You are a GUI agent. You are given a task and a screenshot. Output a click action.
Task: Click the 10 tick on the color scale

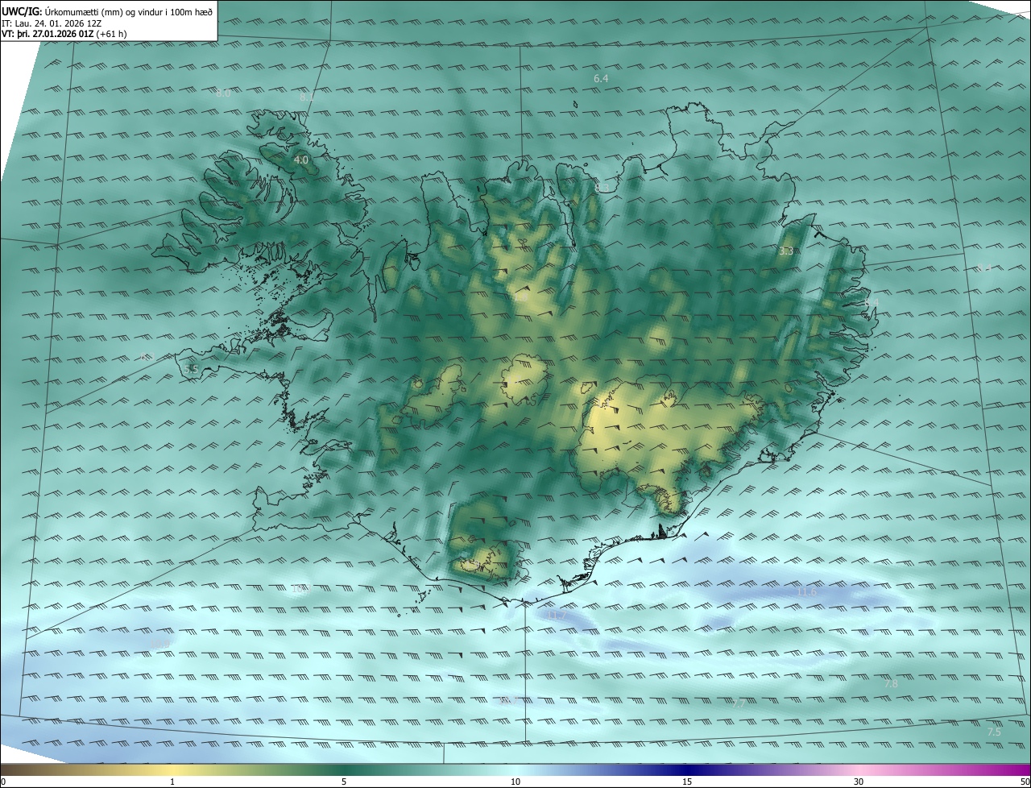515,782
